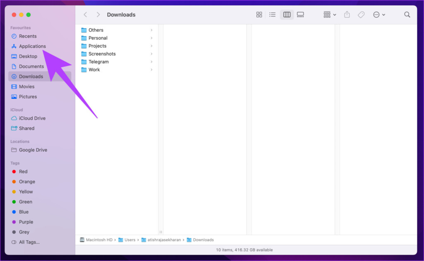Screen dimensions: 424x261
Task: Click Users in the path bar
Action: (x=127, y=240)
